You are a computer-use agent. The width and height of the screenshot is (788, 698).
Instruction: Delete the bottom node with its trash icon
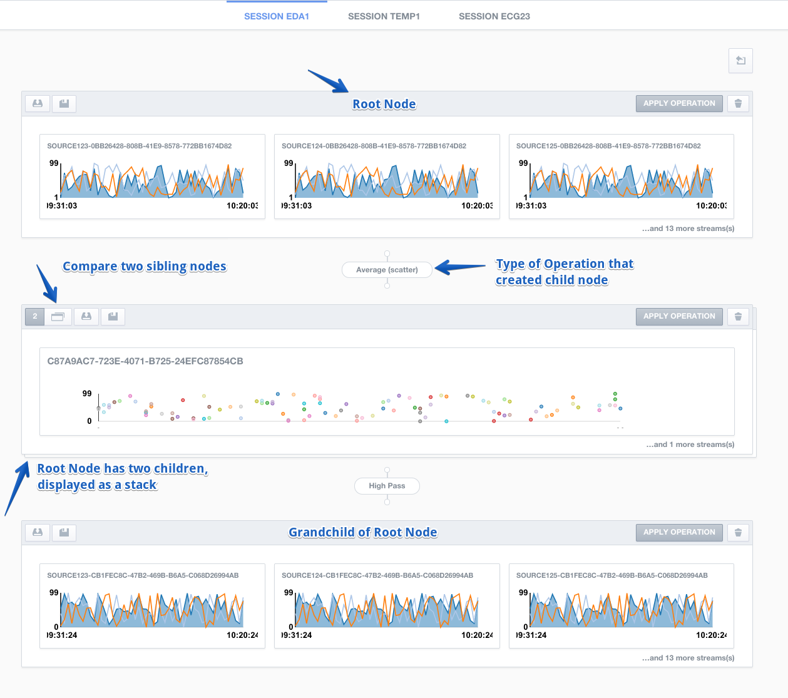click(738, 533)
